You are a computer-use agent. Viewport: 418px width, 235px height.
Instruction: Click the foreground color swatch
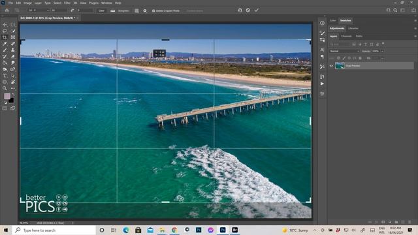tap(7, 96)
